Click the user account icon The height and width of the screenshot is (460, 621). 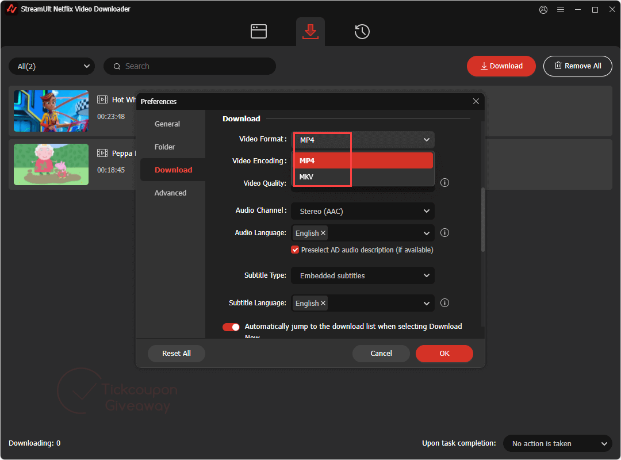543,10
